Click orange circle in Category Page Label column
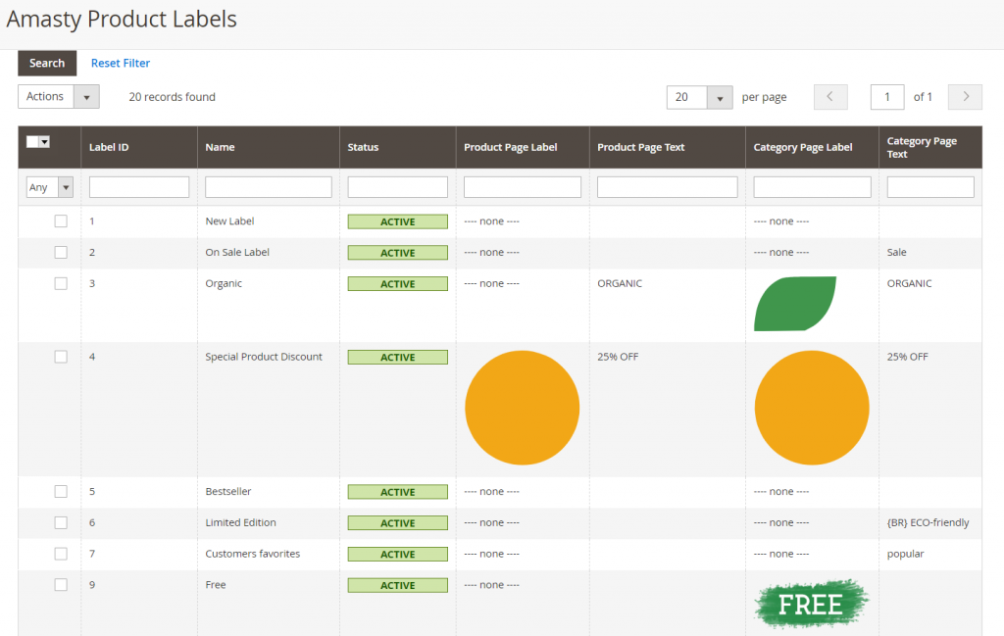 click(812, 407)
